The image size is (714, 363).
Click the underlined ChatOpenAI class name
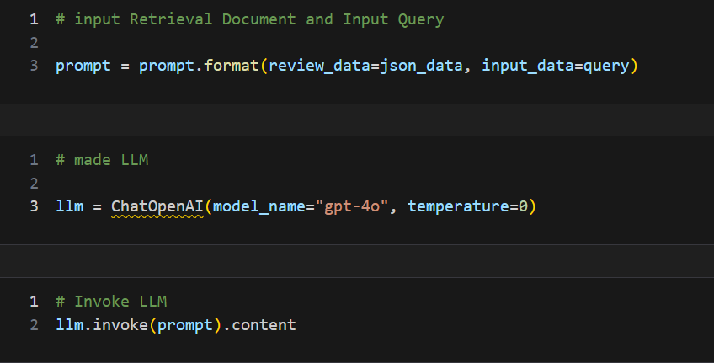pyautogui.click(x=157, y=206)
